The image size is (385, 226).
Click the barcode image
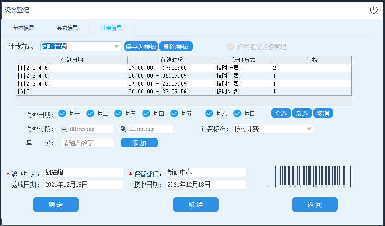pyautogui.click(x=313, y=176)
